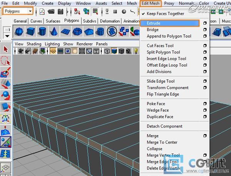
Task: Open Extrude option box
Action: point(205,23)
